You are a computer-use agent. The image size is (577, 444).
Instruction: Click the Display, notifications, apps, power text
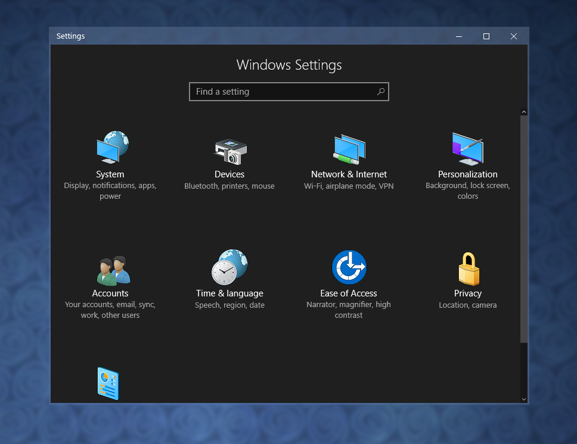click(110, 190)
